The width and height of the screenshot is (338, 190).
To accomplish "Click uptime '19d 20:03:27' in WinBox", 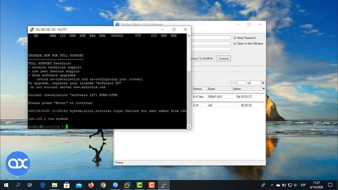I will coord(243,97).
